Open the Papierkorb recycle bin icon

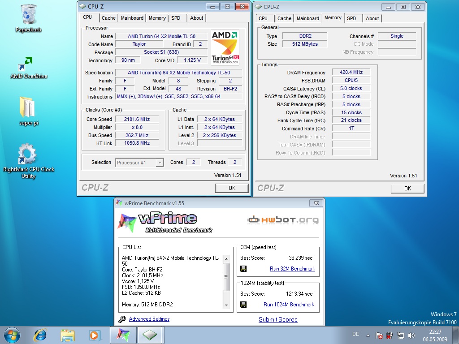[x=28, y=17]
